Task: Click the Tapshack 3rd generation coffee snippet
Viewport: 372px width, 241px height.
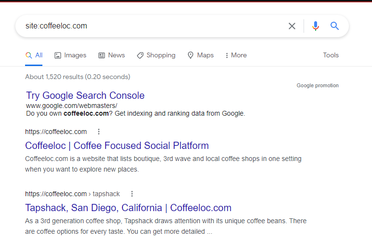Action: click(x=166, y=226)
